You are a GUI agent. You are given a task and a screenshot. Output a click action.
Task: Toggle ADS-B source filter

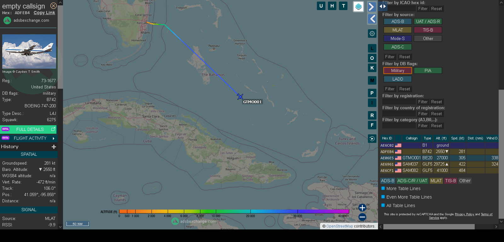click(x=398, y=21)
